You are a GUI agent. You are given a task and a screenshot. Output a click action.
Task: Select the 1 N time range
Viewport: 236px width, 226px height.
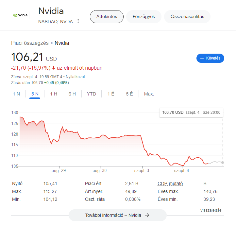(16, 94)
